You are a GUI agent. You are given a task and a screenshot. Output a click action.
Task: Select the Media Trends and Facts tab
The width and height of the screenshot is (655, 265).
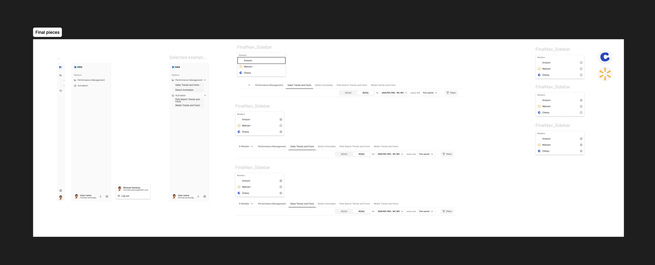click(383, 85)
